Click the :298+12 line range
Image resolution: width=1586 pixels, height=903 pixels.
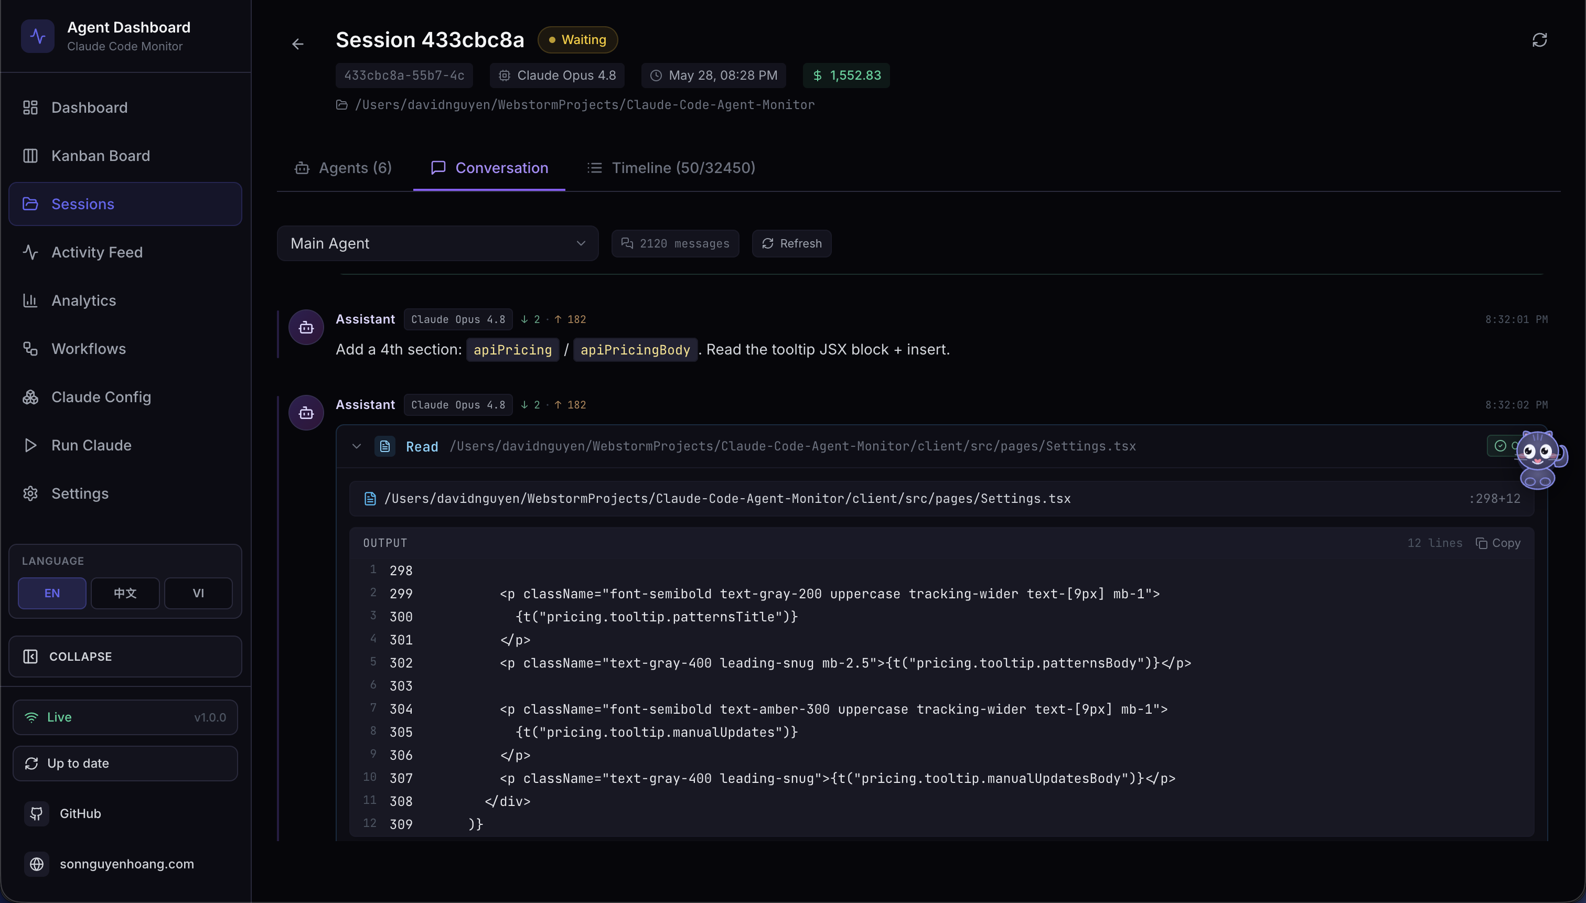pyautogui.click(x=1494, y=499)
